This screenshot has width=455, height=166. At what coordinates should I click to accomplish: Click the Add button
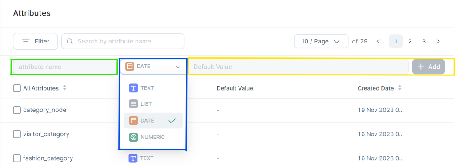[x=429, y=67]
